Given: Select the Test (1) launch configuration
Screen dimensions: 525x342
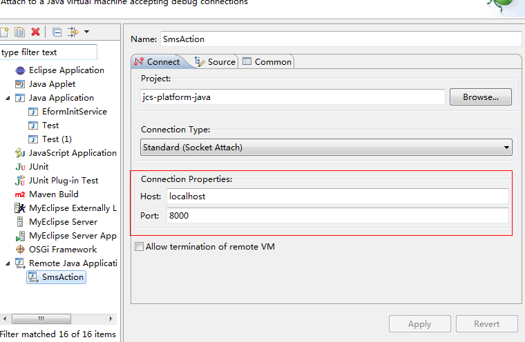Looking at the screenshot, I should pos(57,139).
